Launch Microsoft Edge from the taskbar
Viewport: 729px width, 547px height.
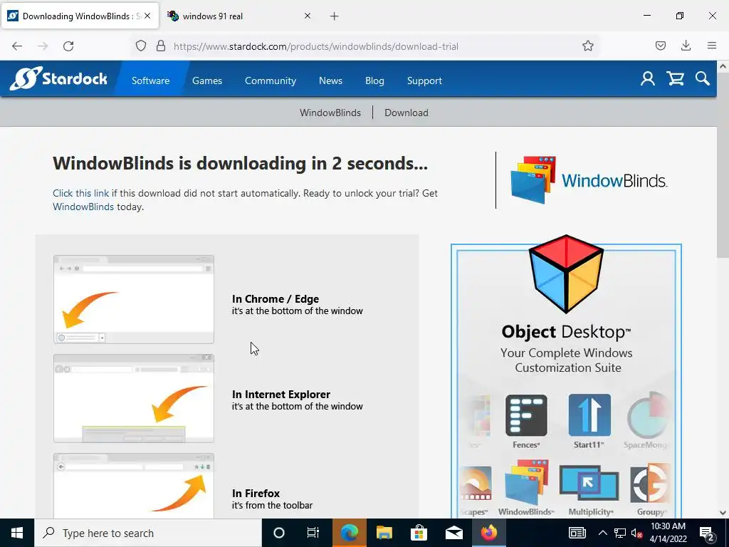[349, 533]
